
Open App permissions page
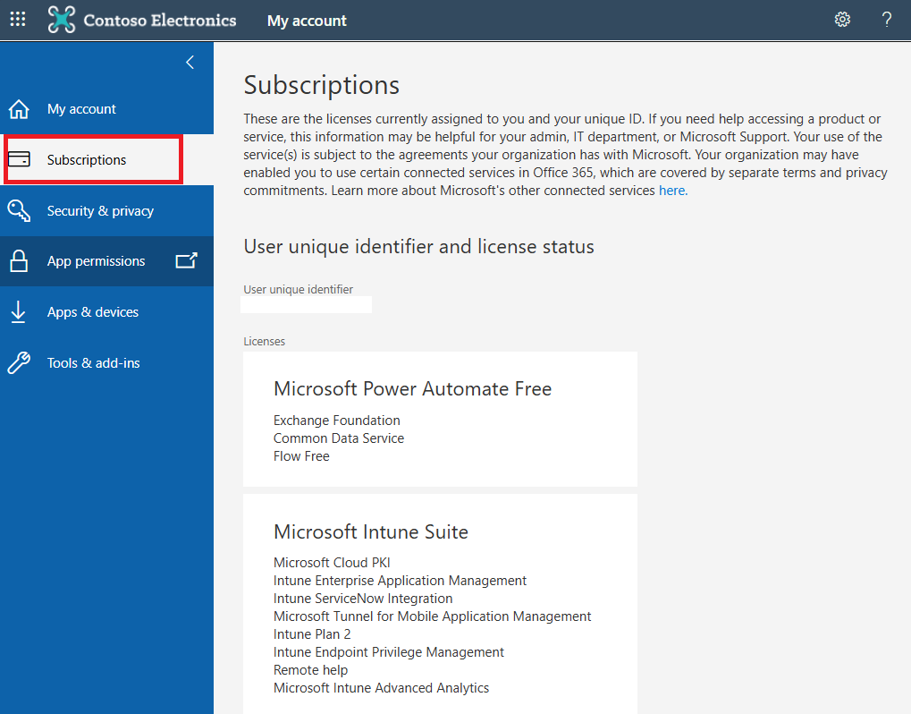click(x=107, y=261)
